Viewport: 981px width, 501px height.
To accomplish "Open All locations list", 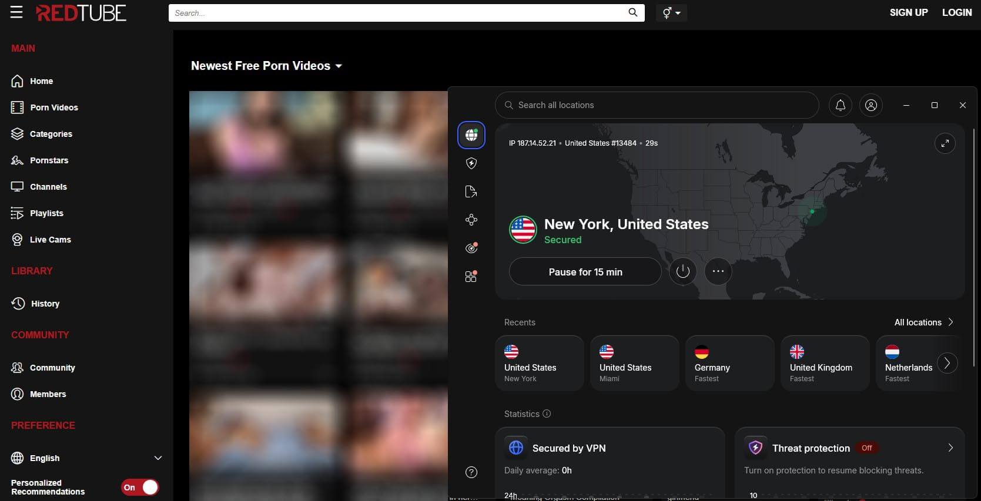I will point(924,322).
